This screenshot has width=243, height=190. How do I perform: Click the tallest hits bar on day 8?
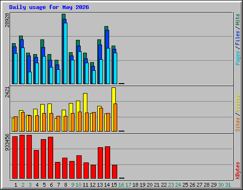pos(64,17)
